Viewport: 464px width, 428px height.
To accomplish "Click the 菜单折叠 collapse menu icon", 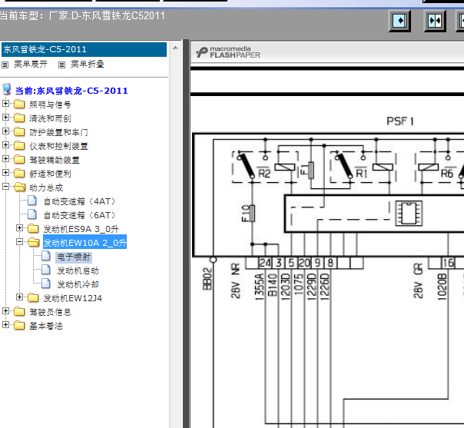I will [x=61, y=65].
